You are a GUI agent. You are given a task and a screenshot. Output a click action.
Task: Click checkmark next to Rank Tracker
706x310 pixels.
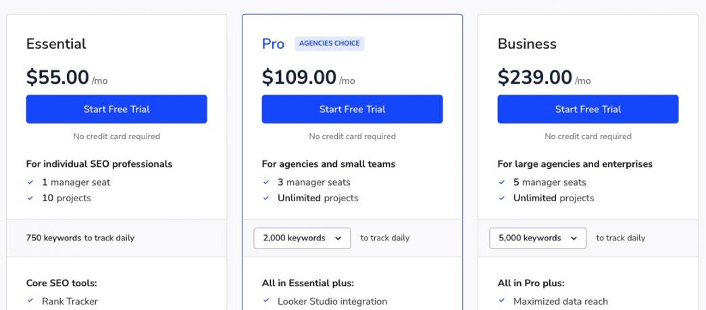tap(30, 301)
